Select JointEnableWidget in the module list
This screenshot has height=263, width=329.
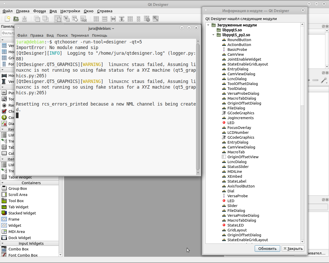coord(244,59)
